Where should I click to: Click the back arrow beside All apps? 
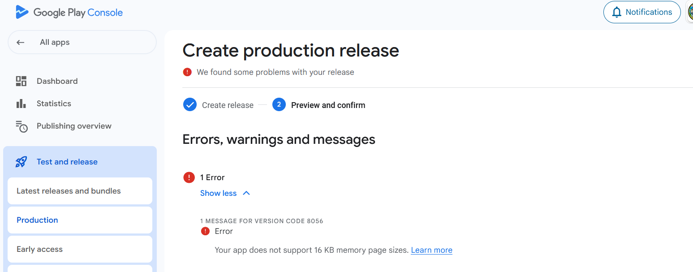pos(20,43)
